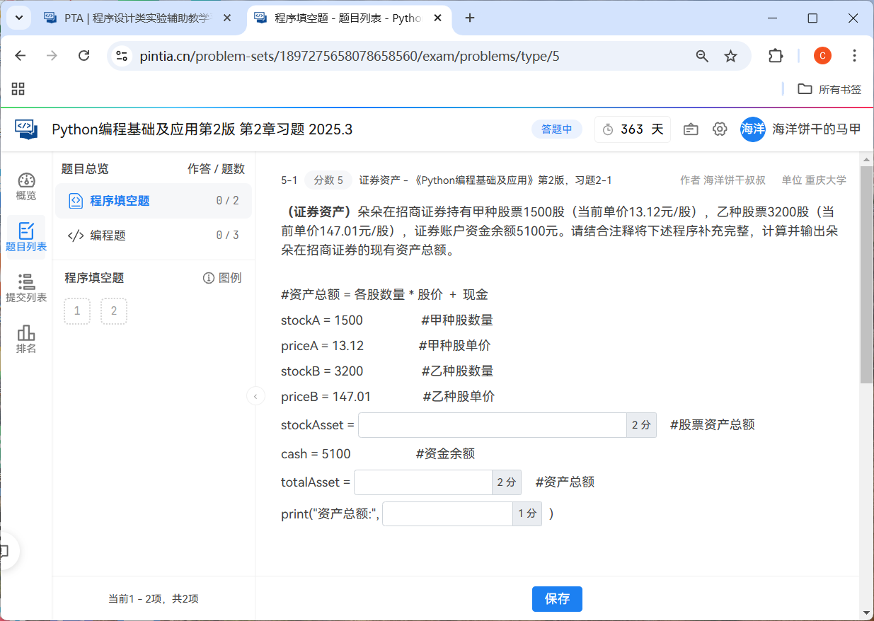Click the 保存 save button
This screenshot has width=874, height=621.
[557, 598]
